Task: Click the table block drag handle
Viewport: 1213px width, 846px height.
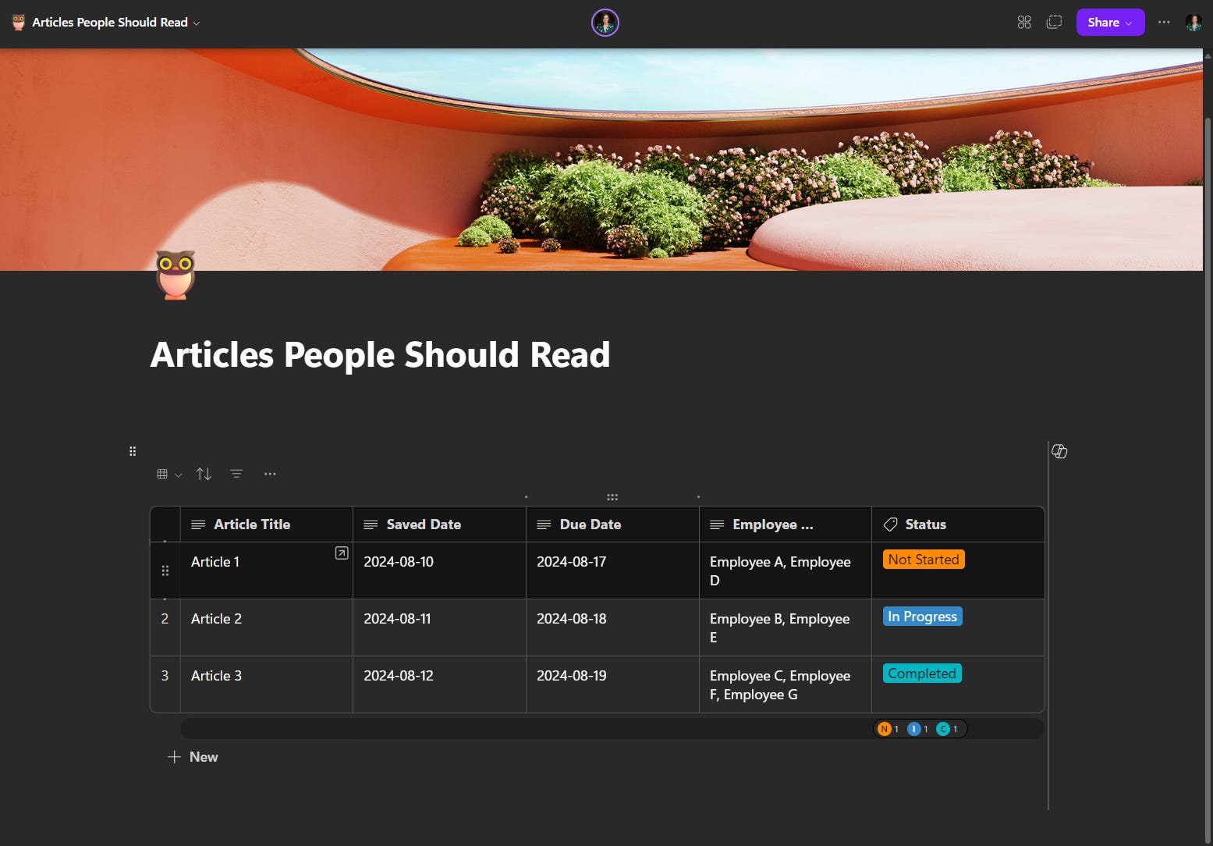Action: pyautogui.click(x=133, y=451)
